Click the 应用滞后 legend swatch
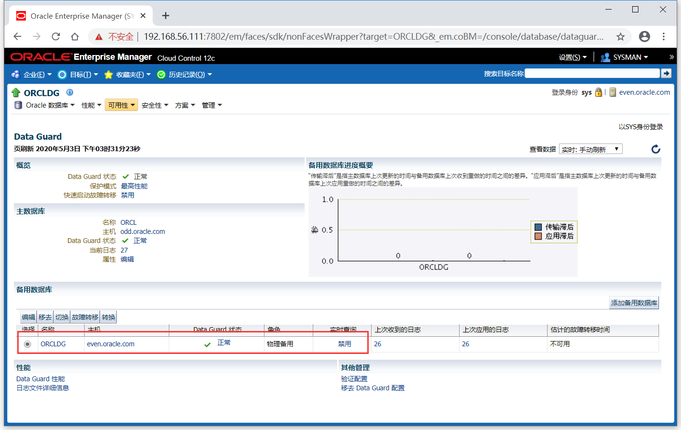Screen dimensions: 681x430 tap(538, 236)
